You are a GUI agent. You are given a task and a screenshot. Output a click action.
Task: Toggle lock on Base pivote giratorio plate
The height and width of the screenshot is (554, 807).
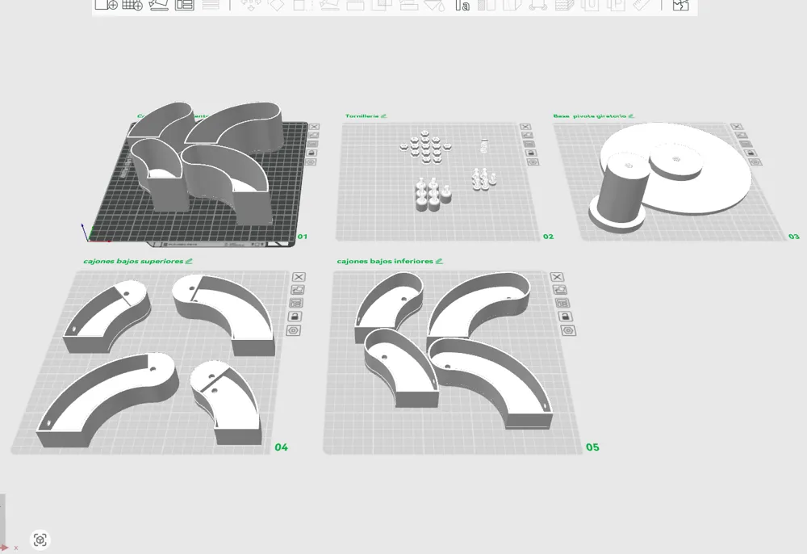[x=751, y=153]
